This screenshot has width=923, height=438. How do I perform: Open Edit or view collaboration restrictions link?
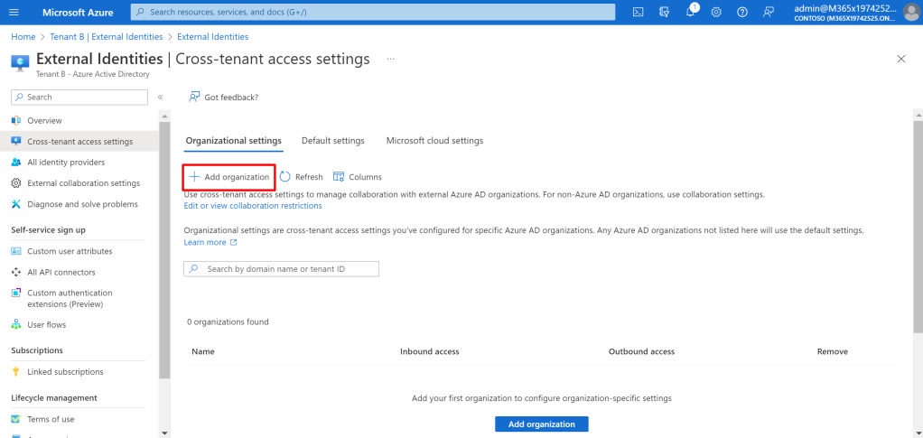(x=253, y=206)
